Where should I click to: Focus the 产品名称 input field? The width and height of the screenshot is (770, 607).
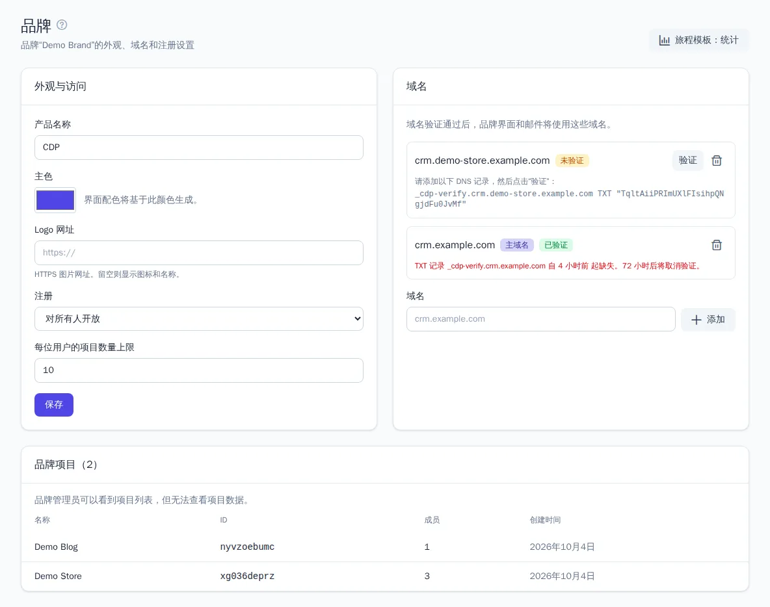[199, 148]
